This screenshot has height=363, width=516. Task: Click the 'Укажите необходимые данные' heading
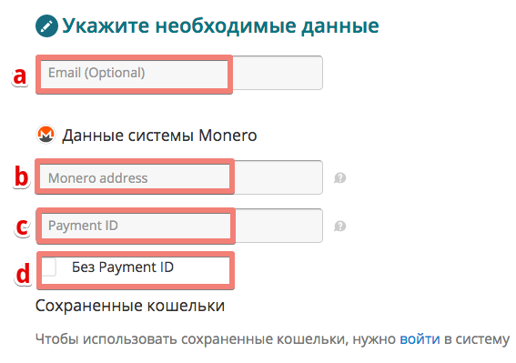(220, 25)
